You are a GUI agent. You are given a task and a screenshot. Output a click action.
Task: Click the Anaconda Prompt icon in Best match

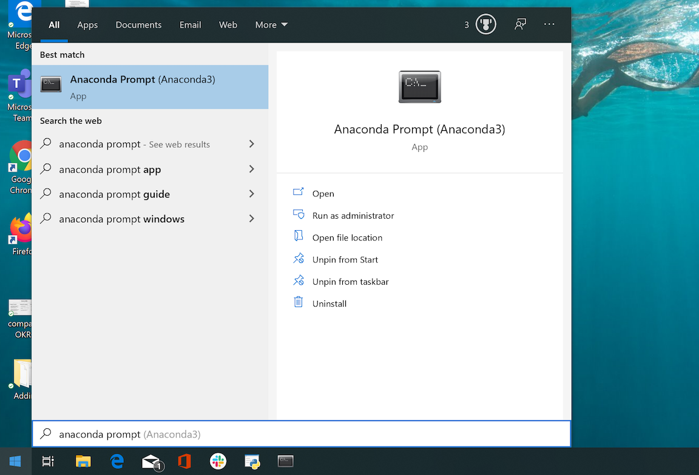(x=51, y=84)
